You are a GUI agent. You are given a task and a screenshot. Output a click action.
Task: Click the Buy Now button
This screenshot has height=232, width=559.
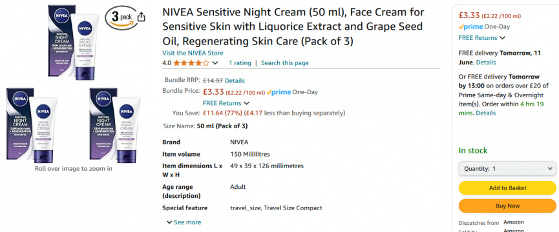coord(507,206)
